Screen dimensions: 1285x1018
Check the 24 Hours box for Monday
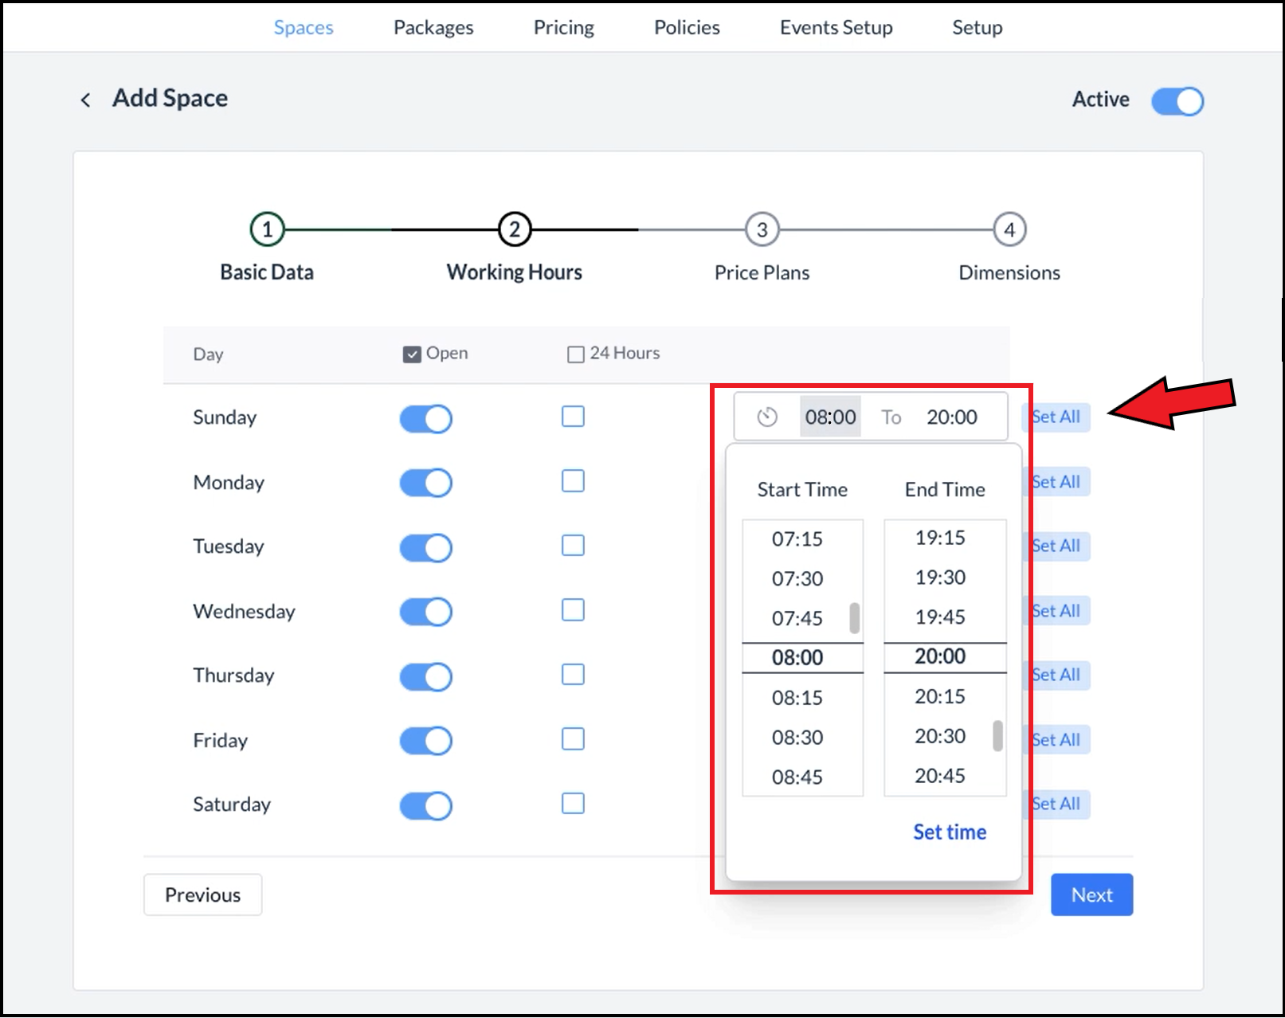coord(573,481)
